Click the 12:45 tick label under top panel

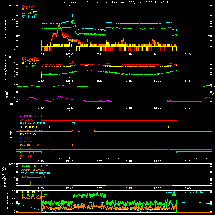tap(69, 54)
